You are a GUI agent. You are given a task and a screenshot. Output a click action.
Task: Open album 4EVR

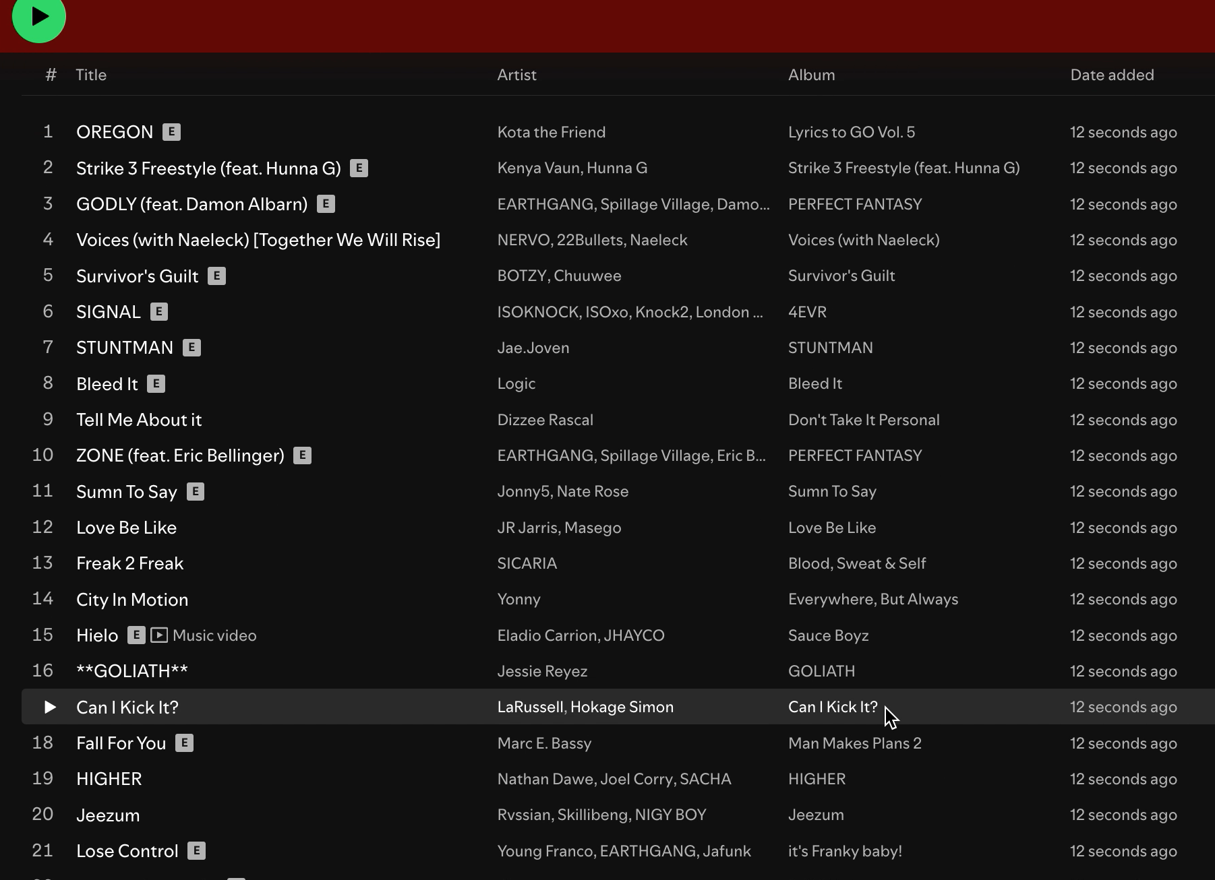pos(807,312)
